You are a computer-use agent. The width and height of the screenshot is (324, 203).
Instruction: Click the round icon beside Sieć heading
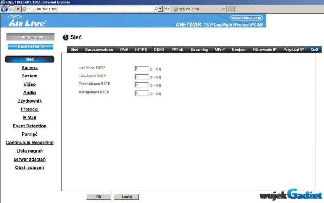point(66,37)
